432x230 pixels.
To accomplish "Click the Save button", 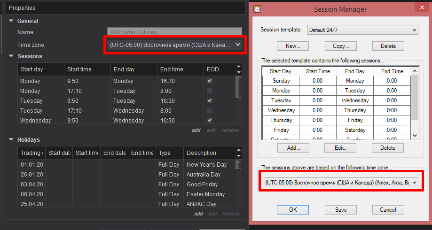I will click(341, 210).
